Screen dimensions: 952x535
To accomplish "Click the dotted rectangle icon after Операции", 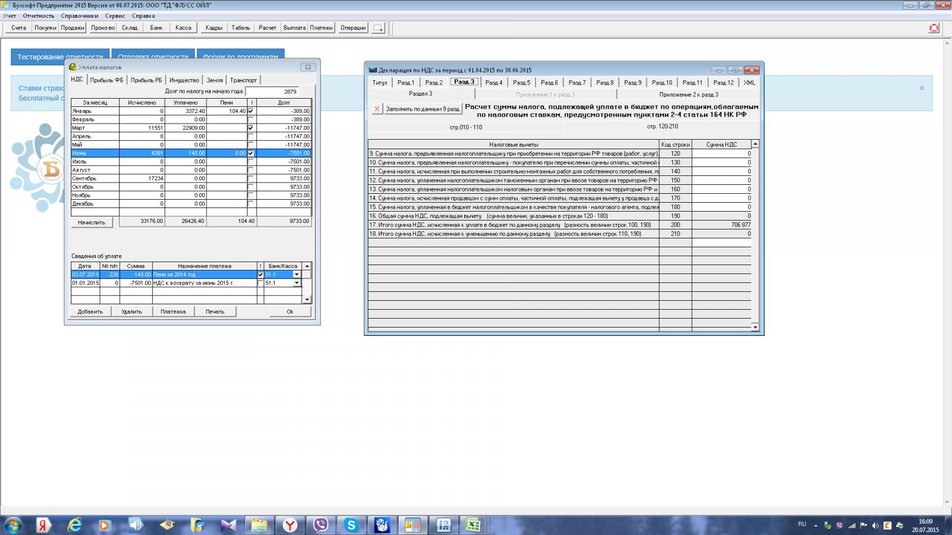I will [x=378, y=28].
